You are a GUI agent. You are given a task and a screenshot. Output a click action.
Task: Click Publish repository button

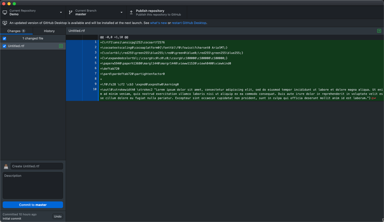click(x=157, y=12)
